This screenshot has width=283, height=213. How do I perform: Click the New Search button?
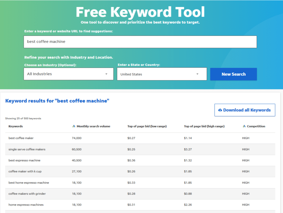tap(233, 74)
